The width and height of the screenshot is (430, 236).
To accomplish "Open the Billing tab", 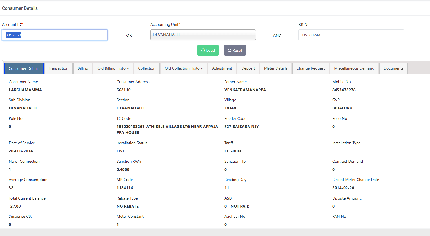I will pyautogui.click(x=83, y=68).
